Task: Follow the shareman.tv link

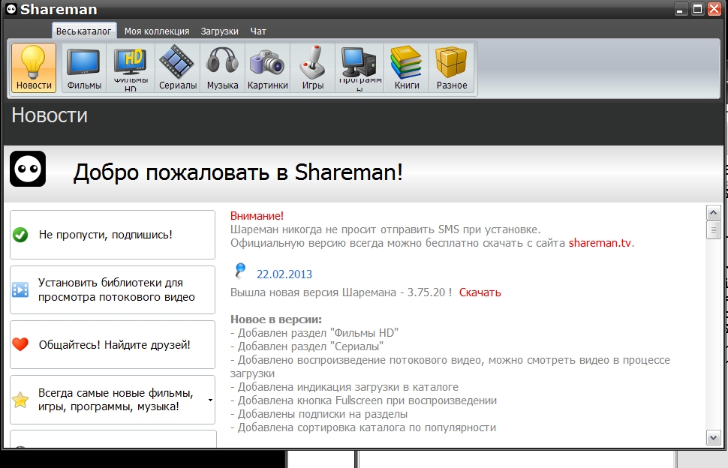Action: (600, 243)
